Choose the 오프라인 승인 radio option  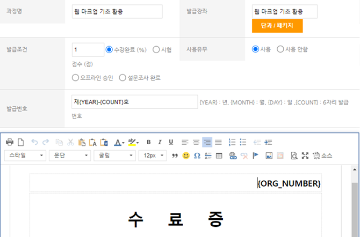click(x=76, y=78)
